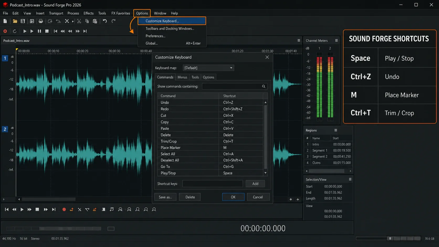Image resolution: width=439 pixels, height=247 pixels.
Task: Click the down arrow of the command list scrollbar
Action: click(265, 173)
